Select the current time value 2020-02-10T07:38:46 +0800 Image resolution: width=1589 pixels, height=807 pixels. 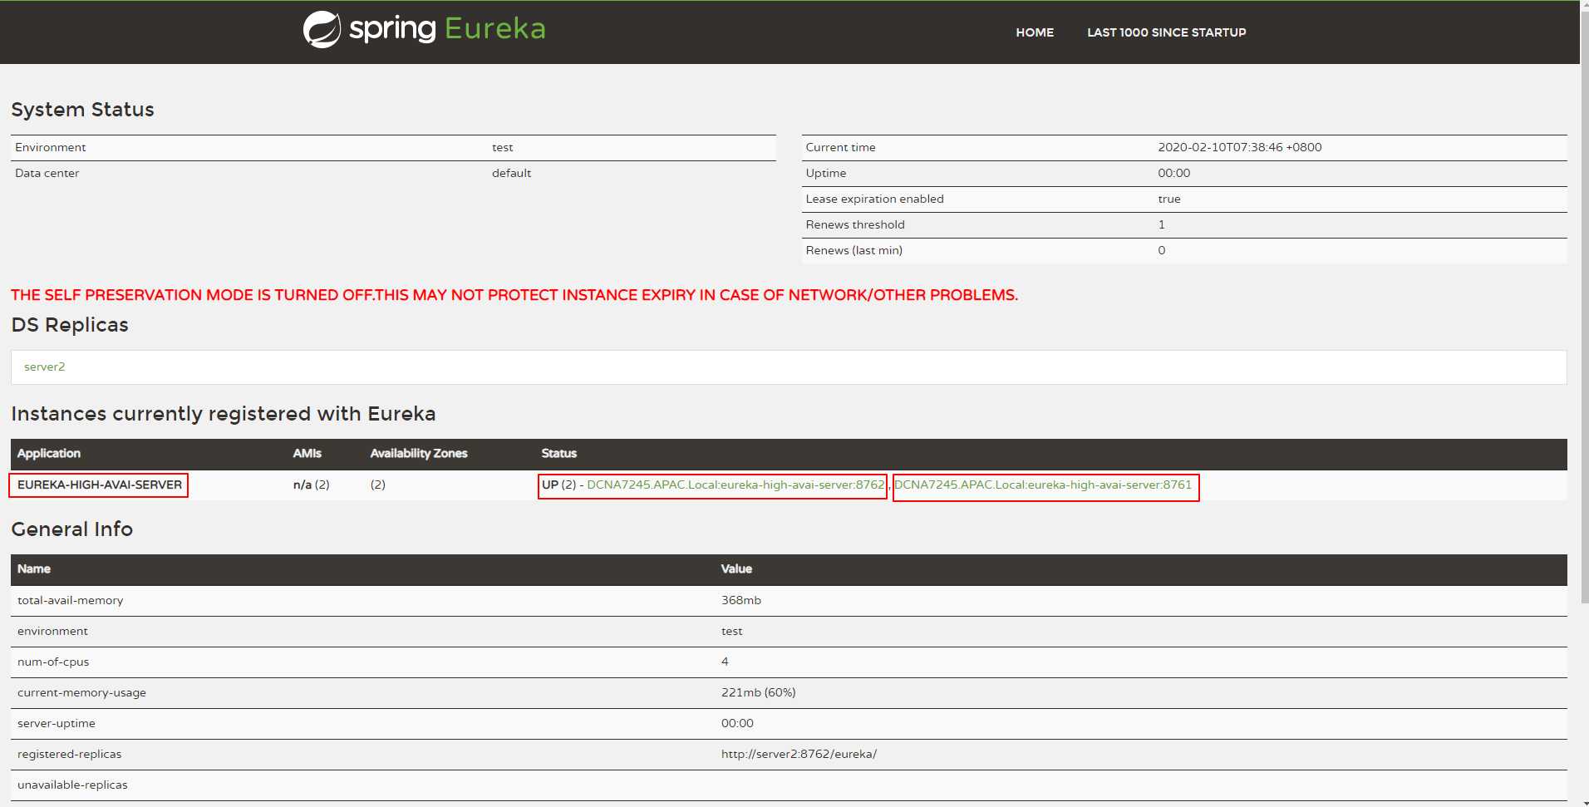point(1239,147)
